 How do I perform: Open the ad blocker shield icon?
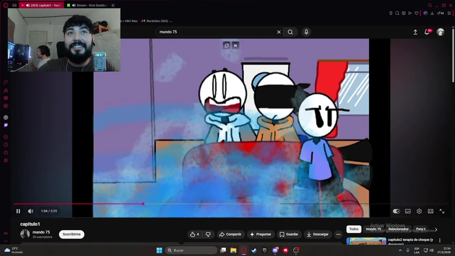point(403,13)
